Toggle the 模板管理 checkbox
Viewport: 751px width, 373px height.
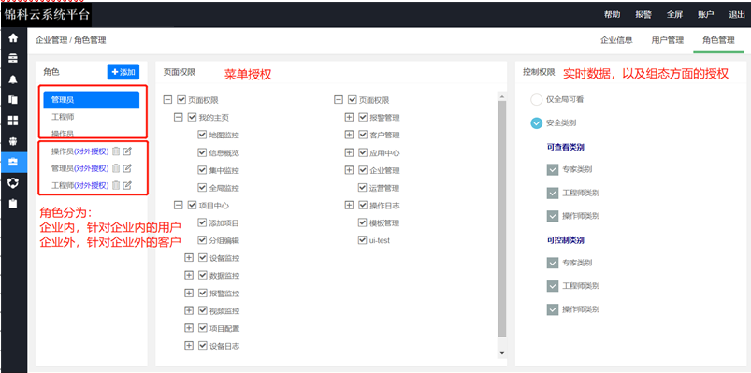point(363,222)
